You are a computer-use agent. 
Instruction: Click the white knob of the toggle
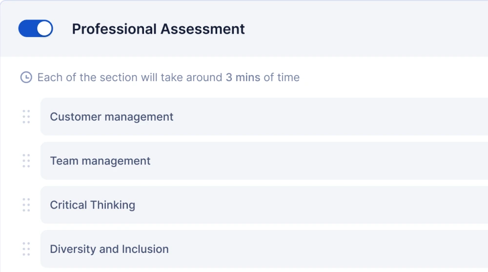(44, 29)
